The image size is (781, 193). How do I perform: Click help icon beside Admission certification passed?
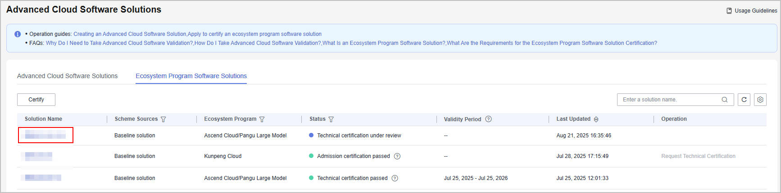click(397, 156)
